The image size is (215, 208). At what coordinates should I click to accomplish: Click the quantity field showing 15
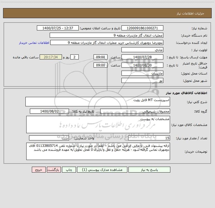click(149, 138)
